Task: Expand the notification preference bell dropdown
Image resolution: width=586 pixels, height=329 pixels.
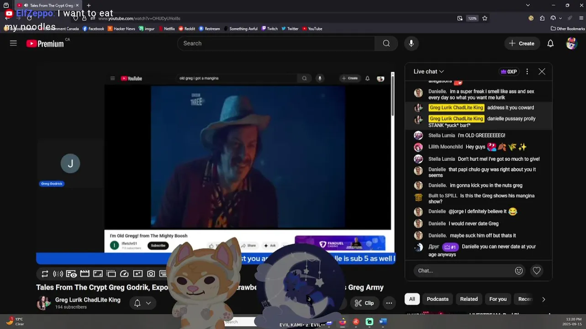Action: [143, 303]
